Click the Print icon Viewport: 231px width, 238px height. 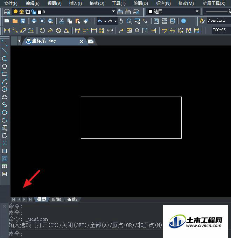coord(34,21)
